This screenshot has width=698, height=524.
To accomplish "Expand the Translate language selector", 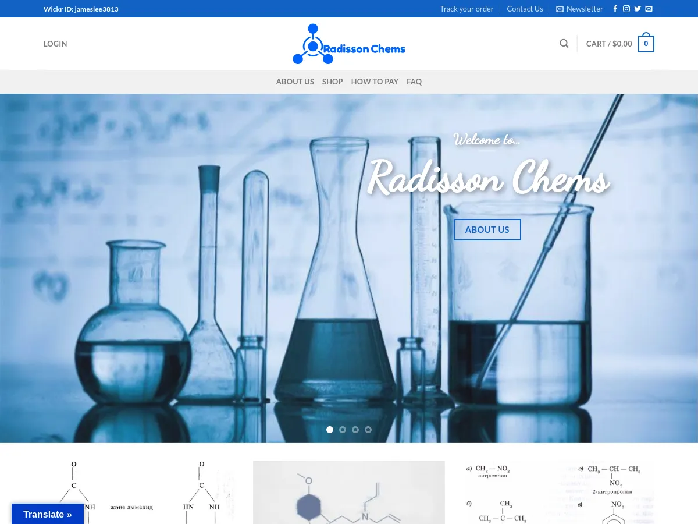I will [x=48, y=514].
